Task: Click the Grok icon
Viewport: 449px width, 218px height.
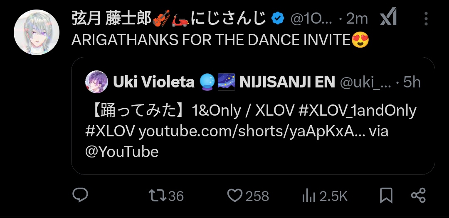Action: point(388,17)
